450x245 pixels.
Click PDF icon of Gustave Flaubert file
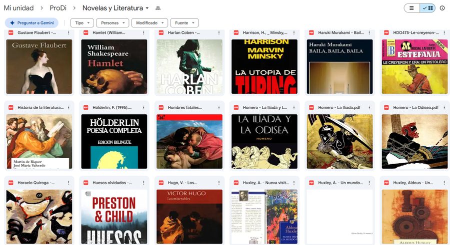click(x=10, y=32)
